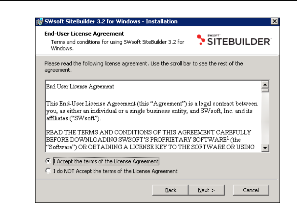The width and height of the screenshot is (297, 203).
Task: Click the bold End-User License Agreement heading
Action: 84,34
